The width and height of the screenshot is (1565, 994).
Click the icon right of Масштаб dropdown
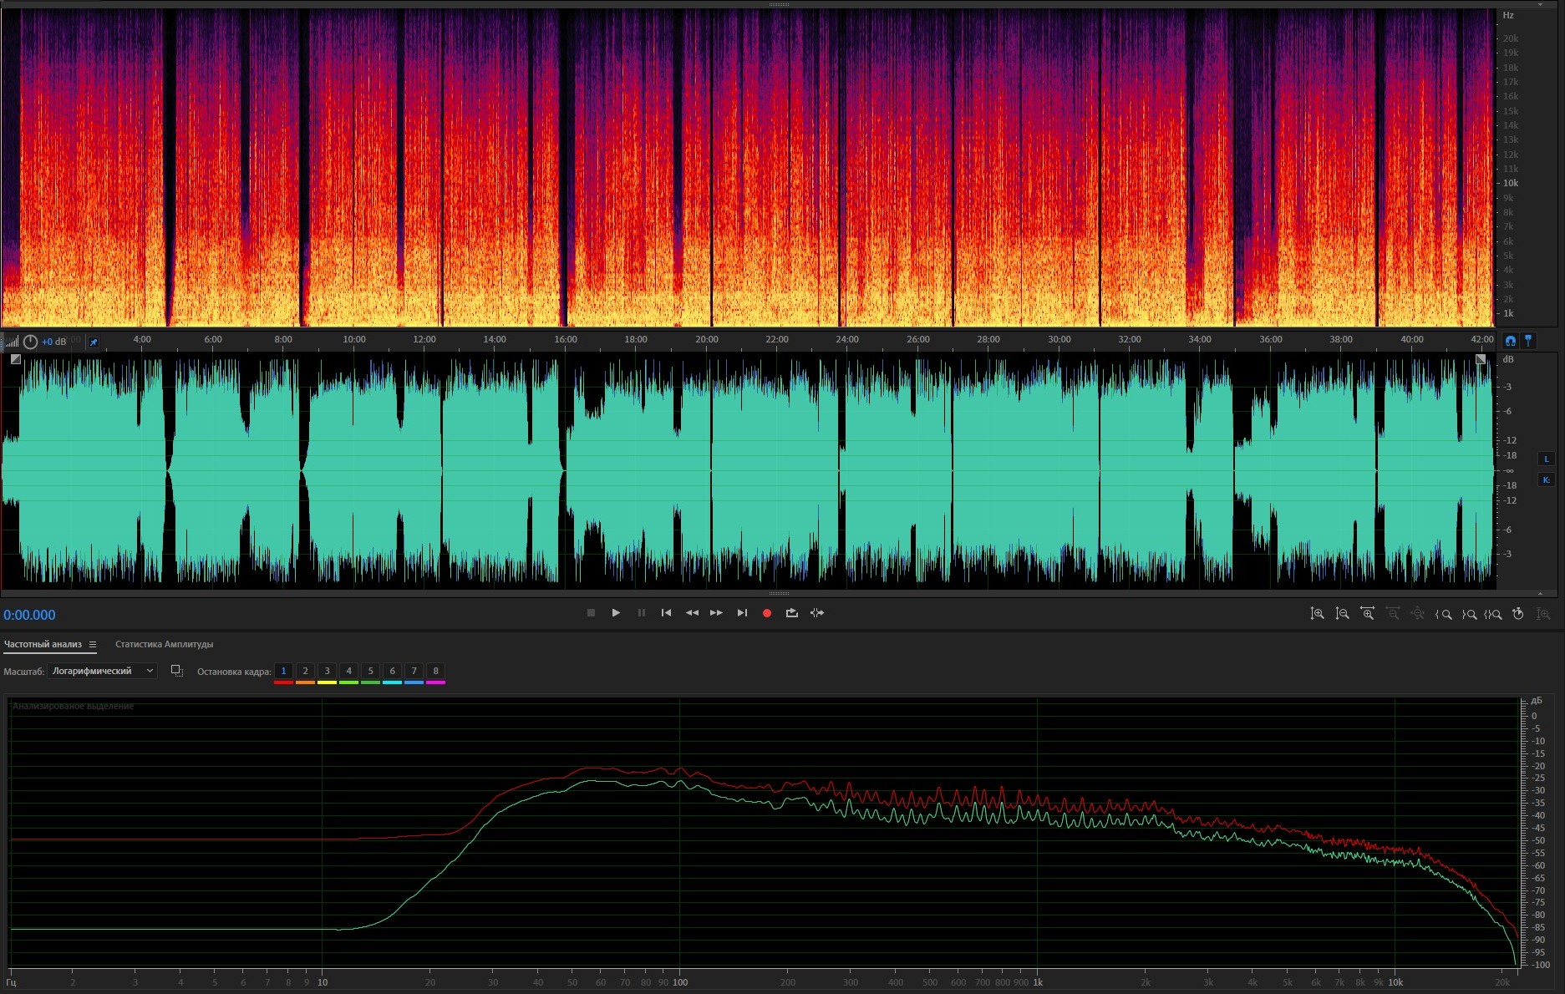[176, 671]
